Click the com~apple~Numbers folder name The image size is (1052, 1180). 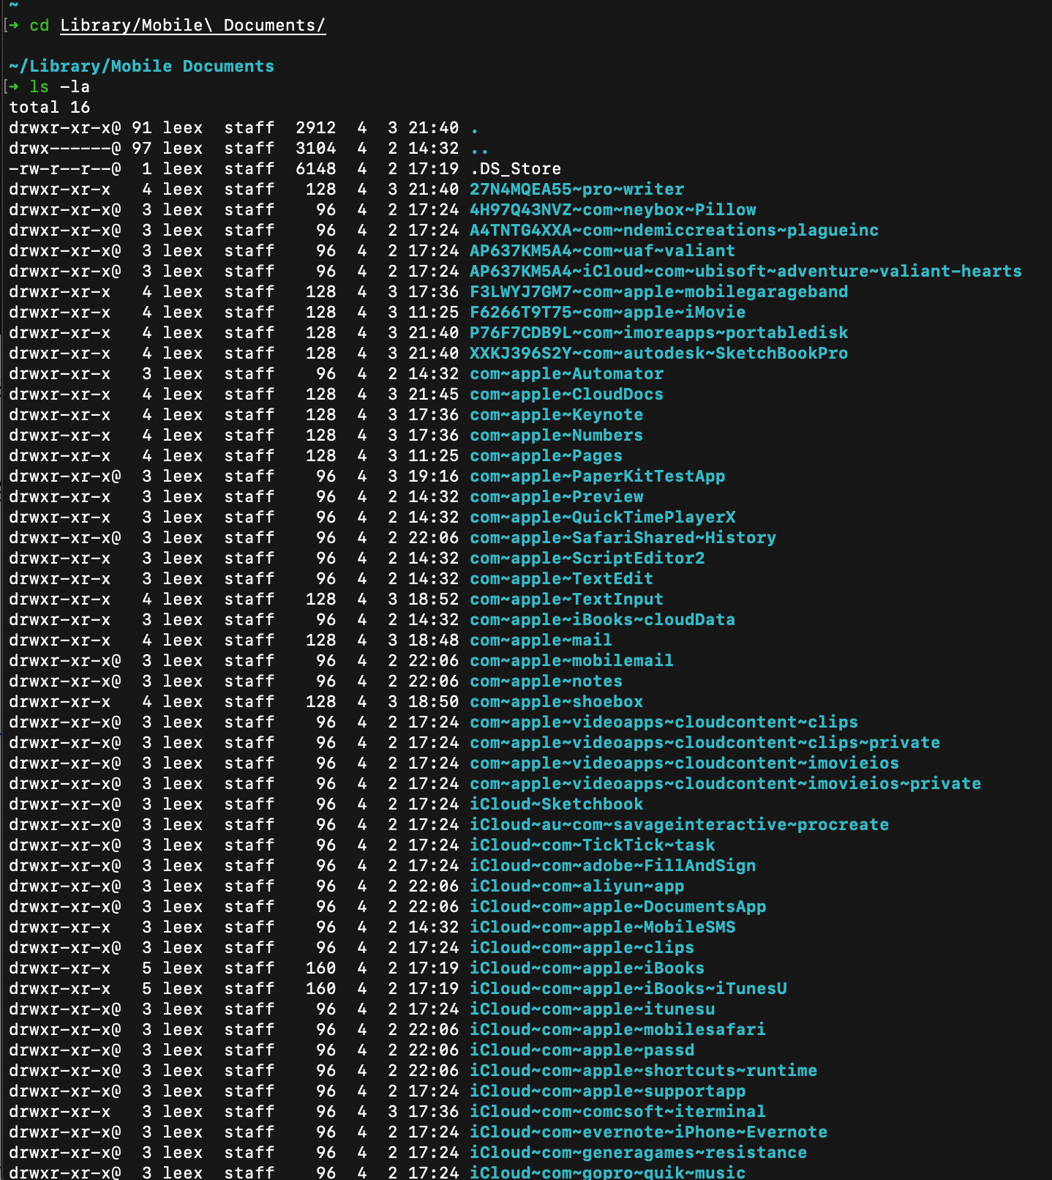pos(556,436)
